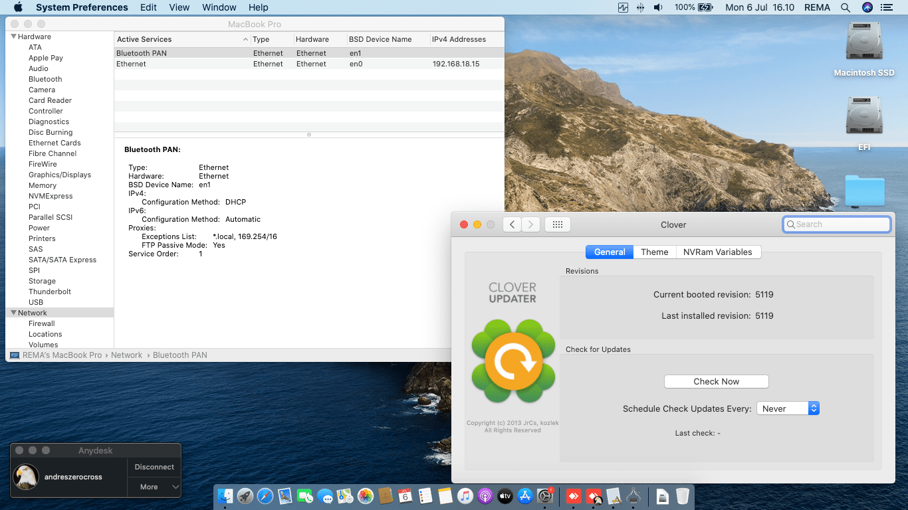Click the date and time in menu bar

tap(760, 7)
